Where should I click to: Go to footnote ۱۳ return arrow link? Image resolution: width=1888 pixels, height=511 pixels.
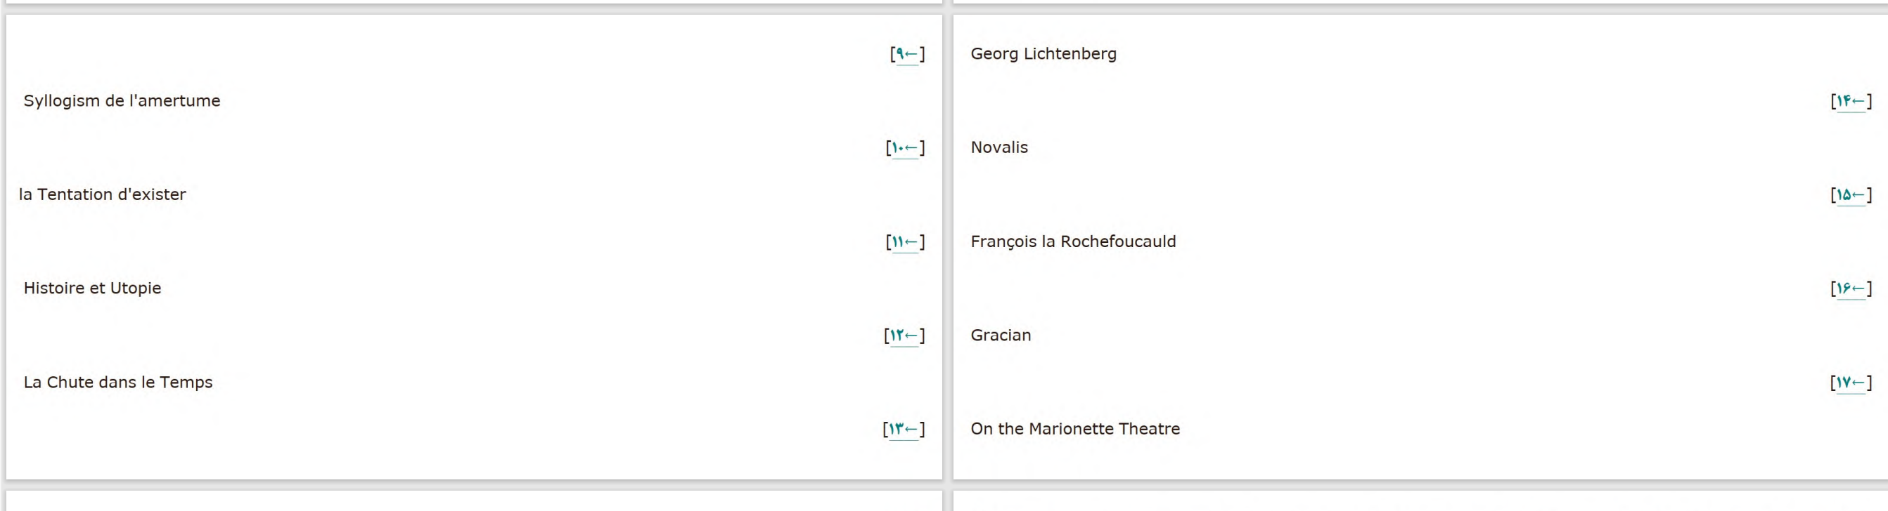tap(904, 429)
